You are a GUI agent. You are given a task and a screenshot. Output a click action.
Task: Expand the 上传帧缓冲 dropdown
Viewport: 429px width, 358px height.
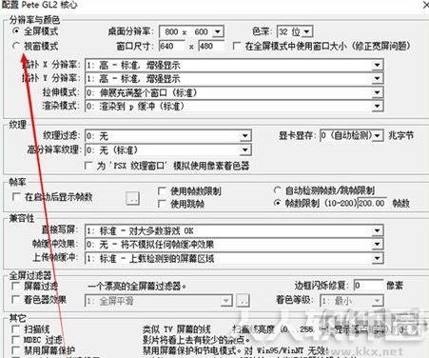[x=234, y=258]
